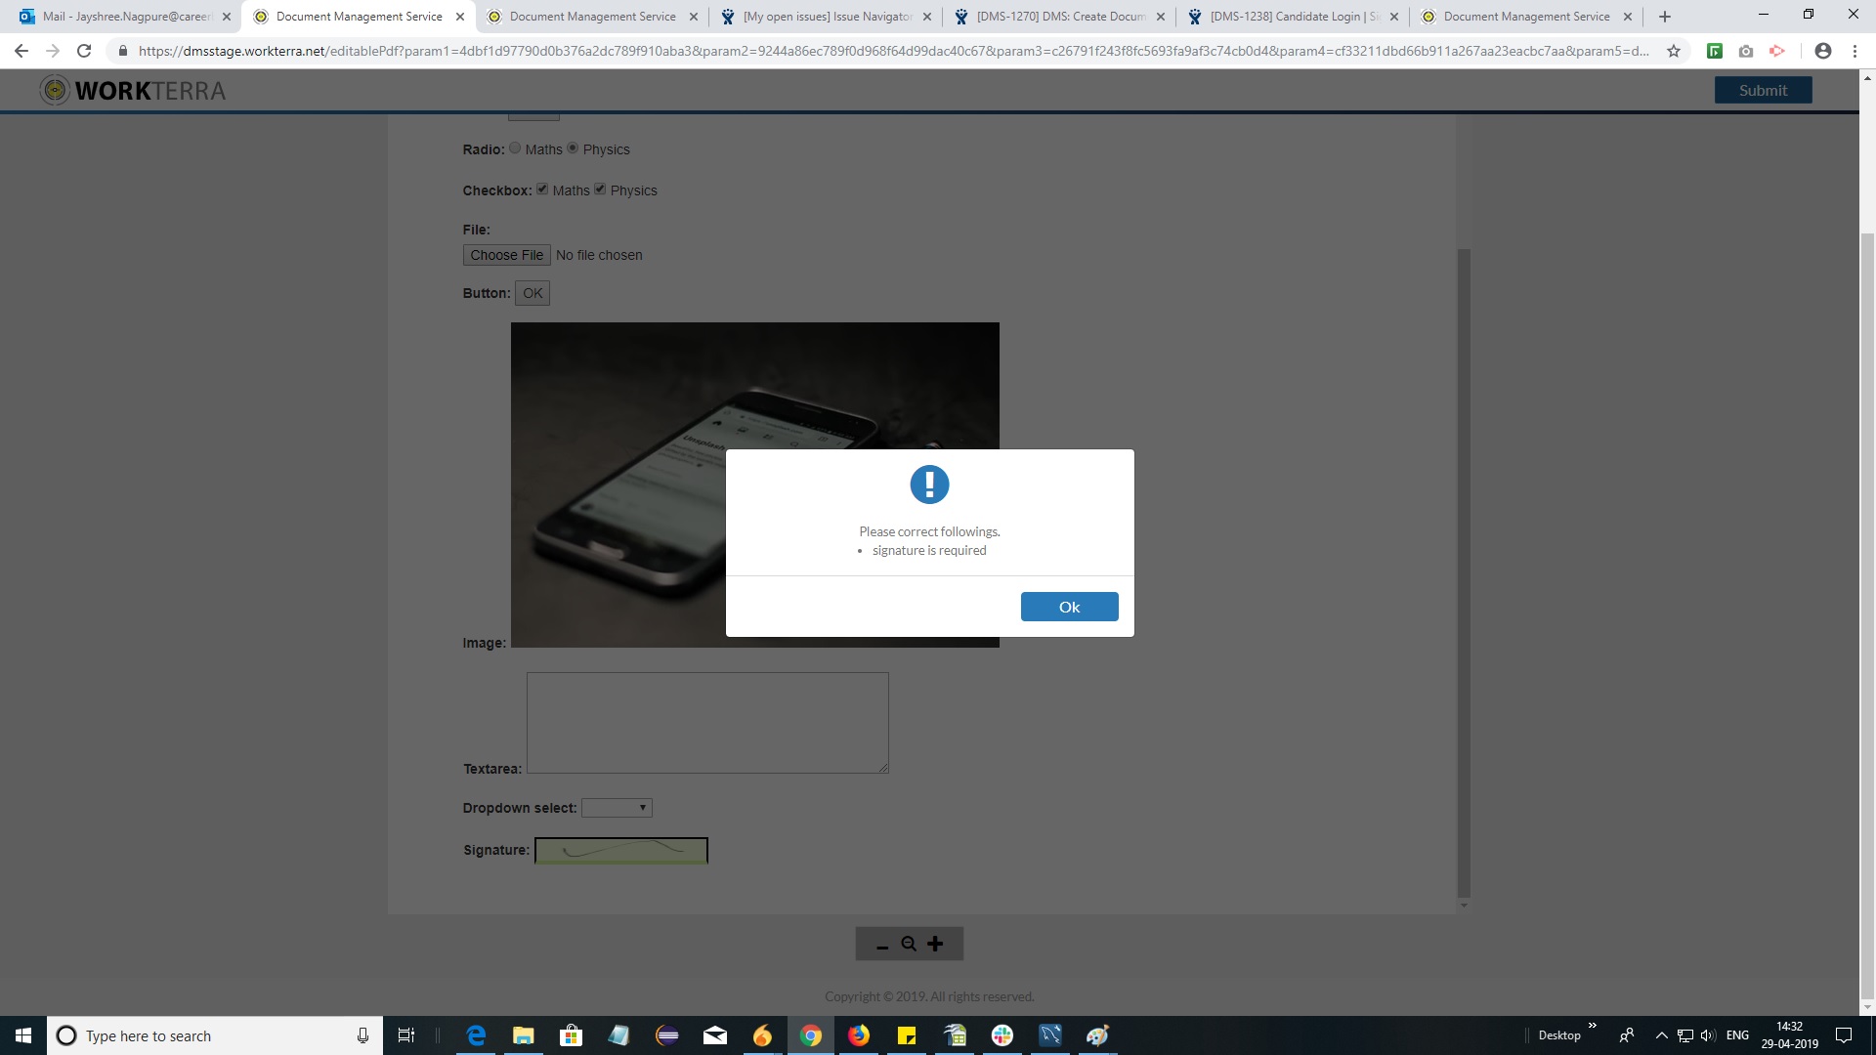
Task: Click the Type here to search box
Action: [x=215, y=1035]
